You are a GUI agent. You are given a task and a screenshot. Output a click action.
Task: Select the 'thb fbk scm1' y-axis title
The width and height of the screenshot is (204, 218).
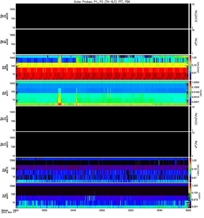(x=5, y=93)
